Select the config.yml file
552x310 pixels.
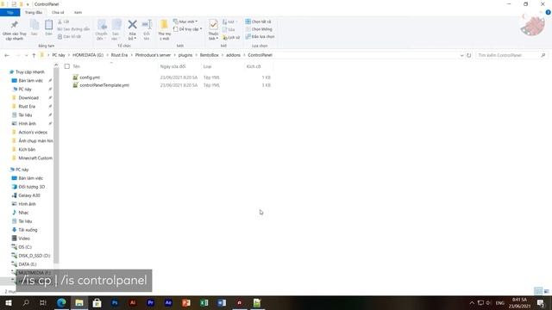point(90,77)
